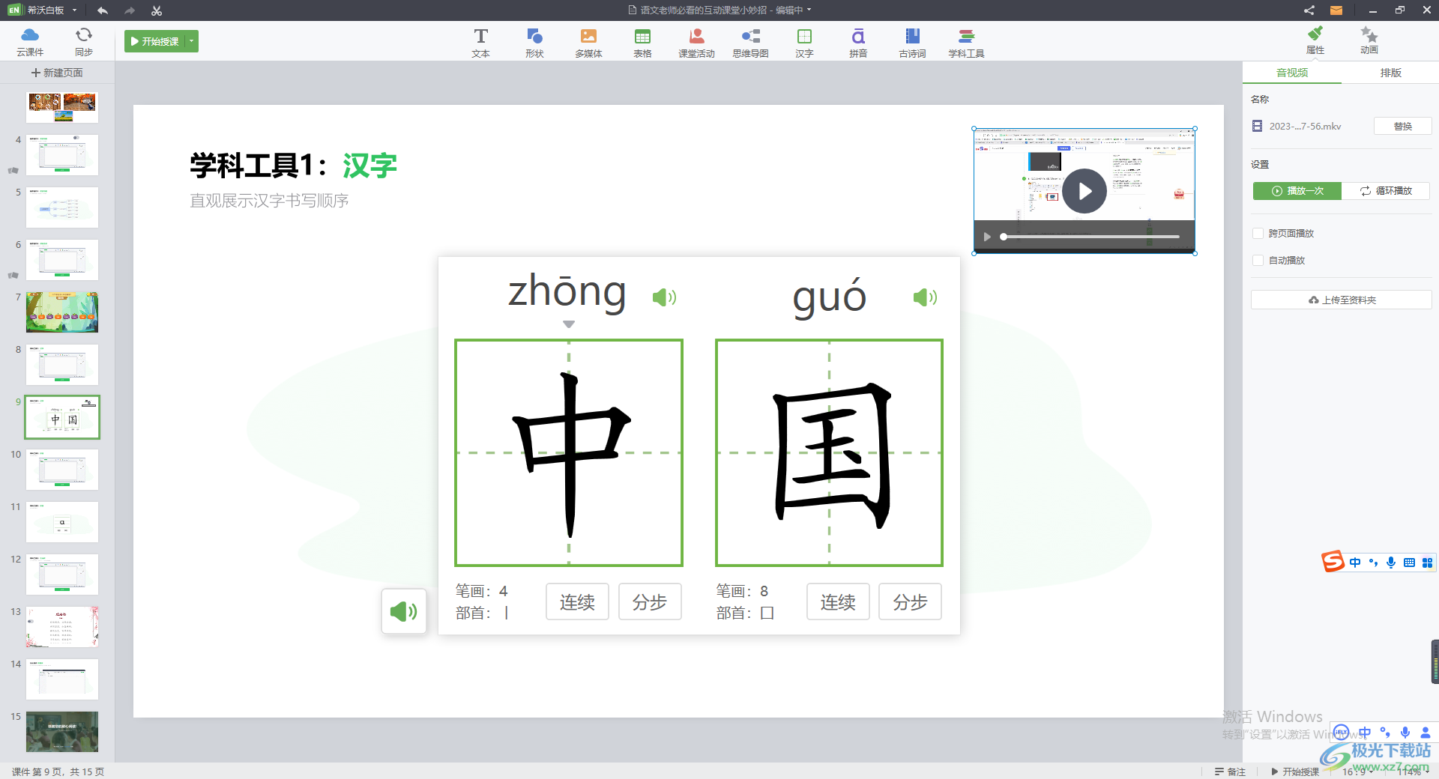The height and width of the screenshot is (779, 1439).
Task: Open 备注 notes in the status bar
Action: pos(1230,772)
